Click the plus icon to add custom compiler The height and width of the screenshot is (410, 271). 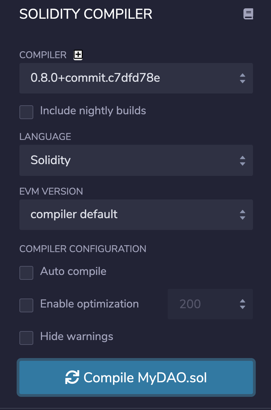coord(78,55)
